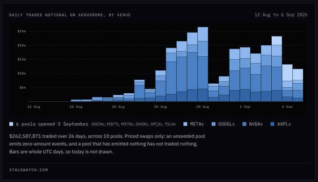
Task: Click the NVDAc legend color swatch
Action: [x=245, y=124]
